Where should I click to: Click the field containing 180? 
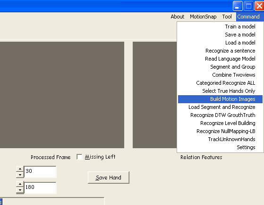(40, 187)
